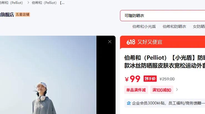Expand promotions with arrow beside 满100减80

(177, 89)
